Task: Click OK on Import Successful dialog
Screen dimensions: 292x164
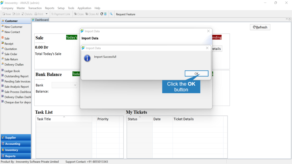Action: tap(196, 73)
